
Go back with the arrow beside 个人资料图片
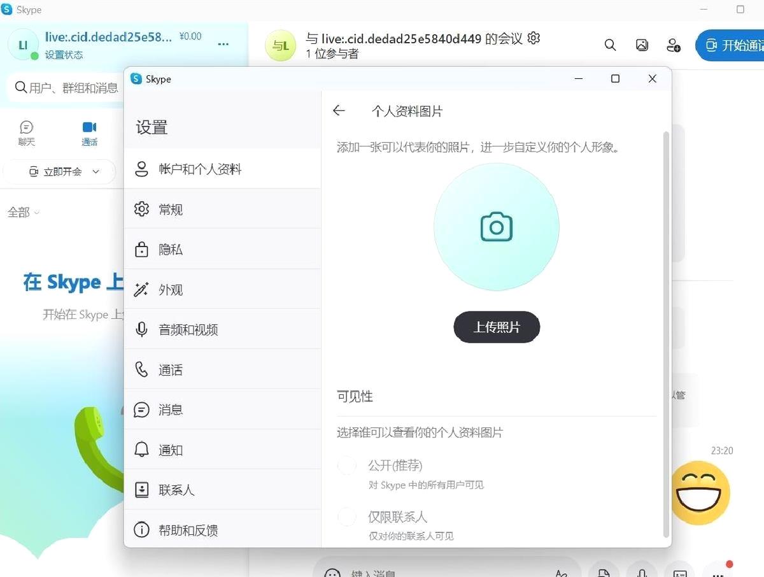point(339,111)
